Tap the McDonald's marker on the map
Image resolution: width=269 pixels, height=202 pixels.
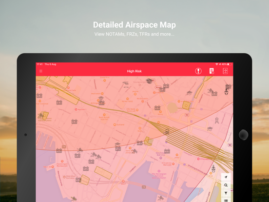pyautogui.click(x=143, y=101)
